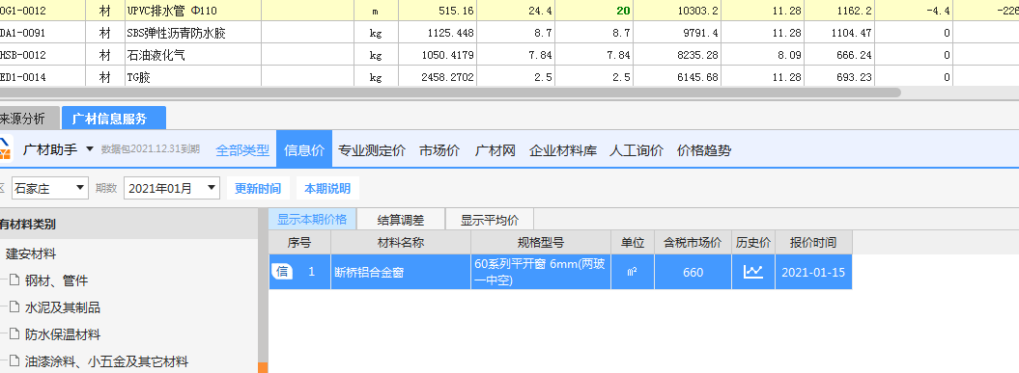
Task: Click the 结算调差 button
Action: (401, 219)
